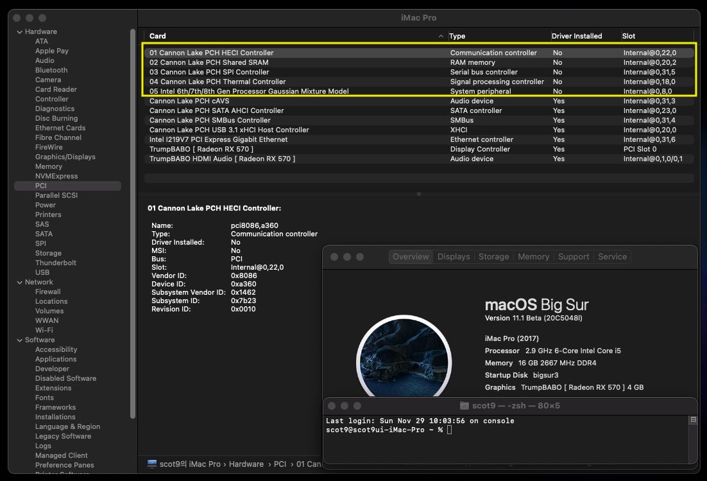
Task: Switch to the Displays tab
Action: [454, 257]
